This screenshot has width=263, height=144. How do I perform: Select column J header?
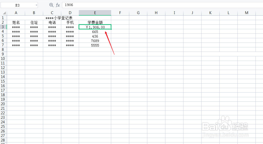(192, 13)
